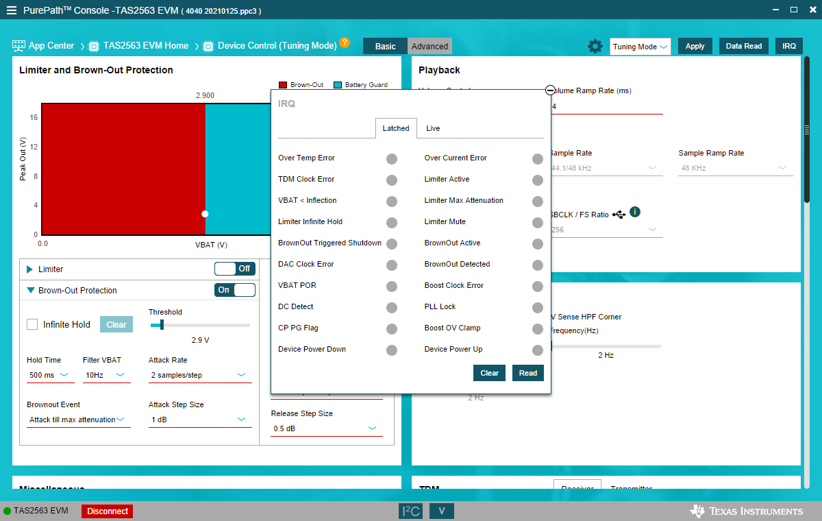Screen dimensions: 822x521
Task: Click the TDM Clock Error indicator
Action: click(x=392, y=180)
